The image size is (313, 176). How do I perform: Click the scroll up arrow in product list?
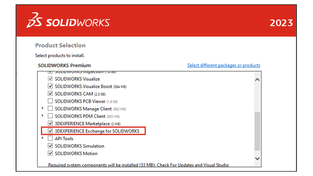[257, 80]
